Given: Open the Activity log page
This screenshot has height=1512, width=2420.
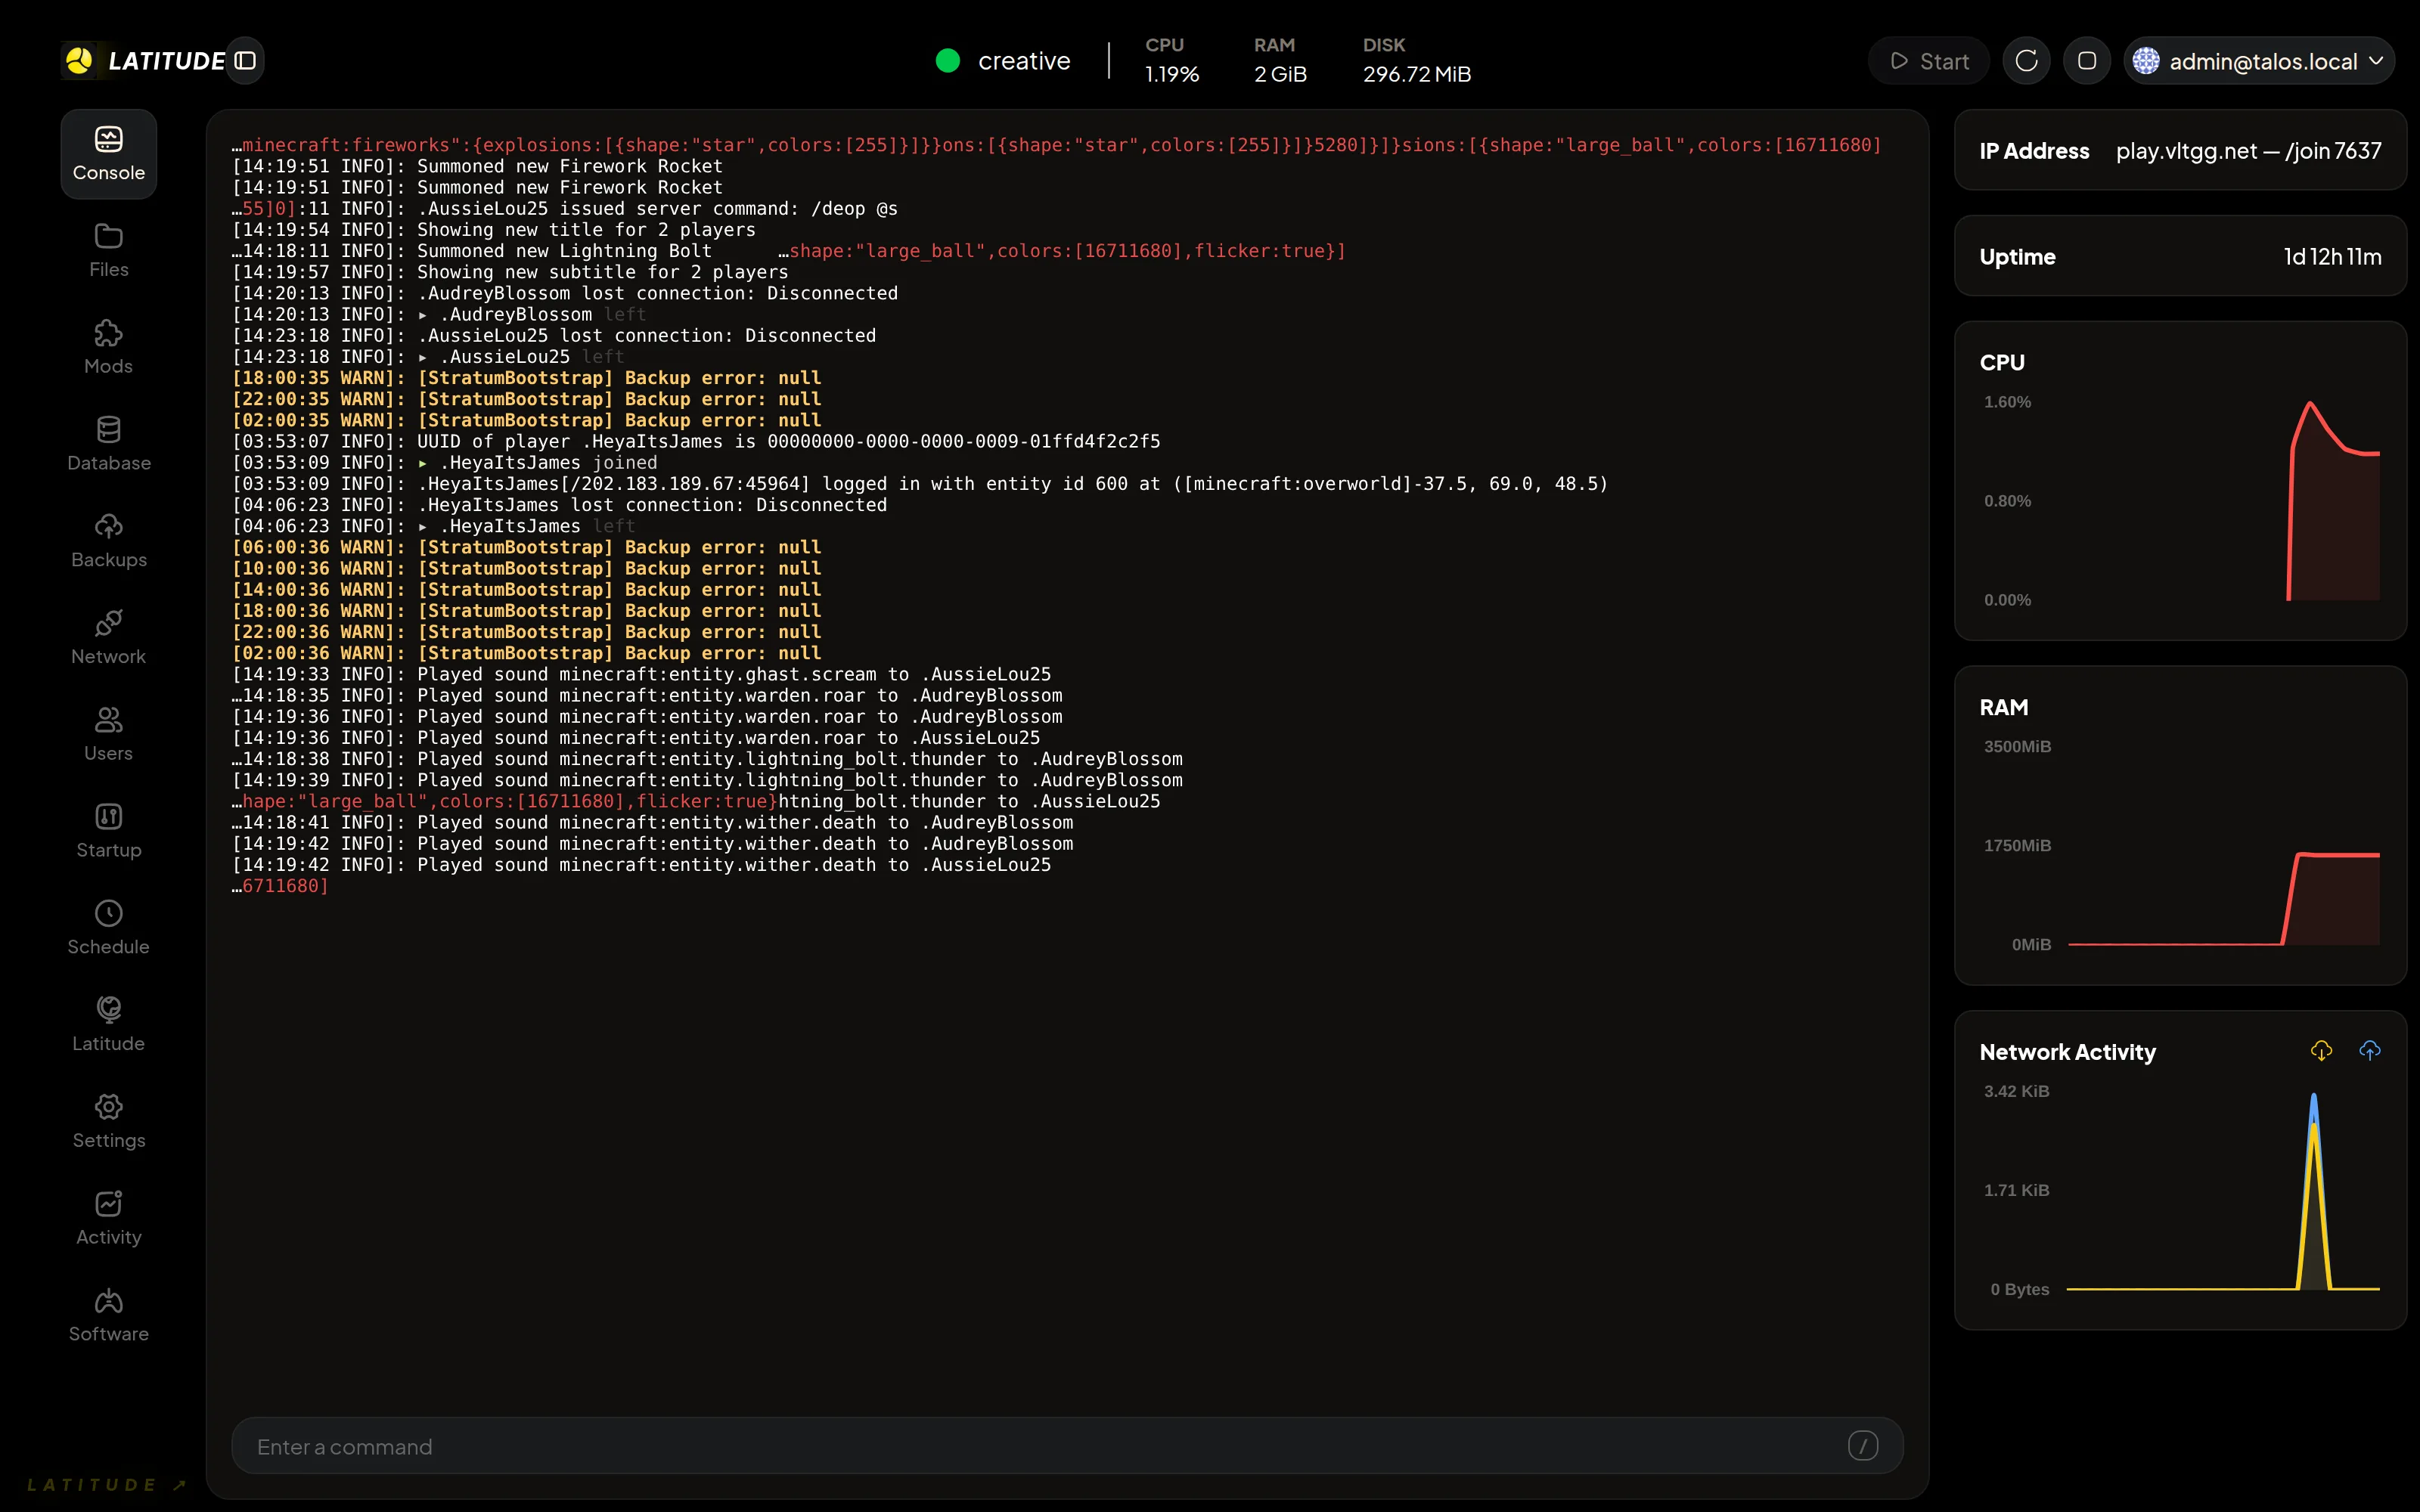Looking at the screenshot, I should click(x=108, y=1219).
